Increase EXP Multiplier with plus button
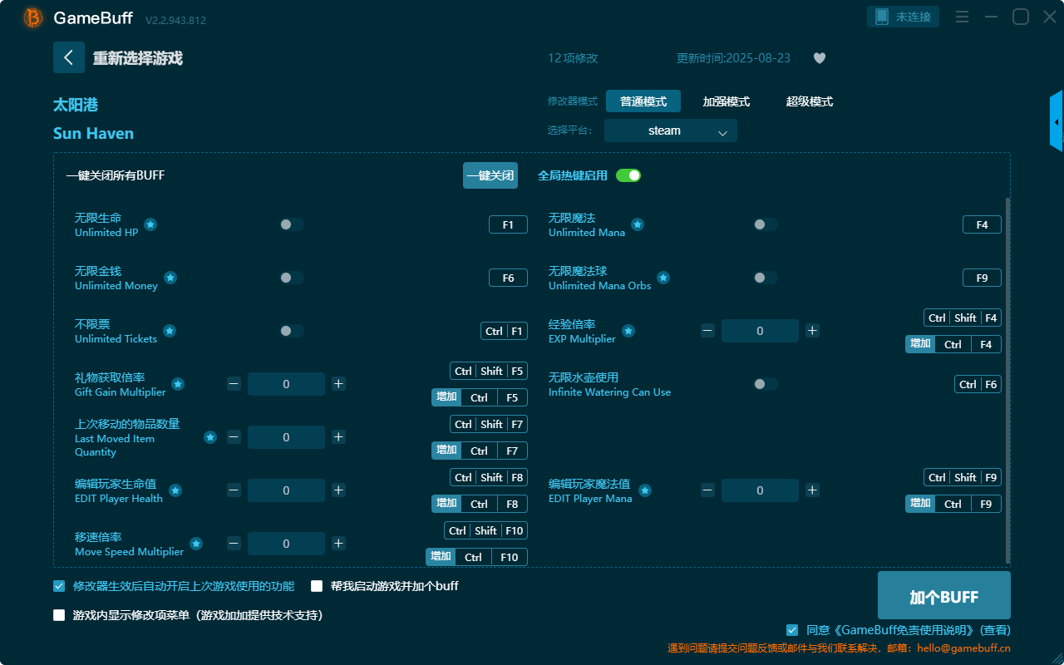This screenshot has width=1064, height=665. (x=812, y=331)
